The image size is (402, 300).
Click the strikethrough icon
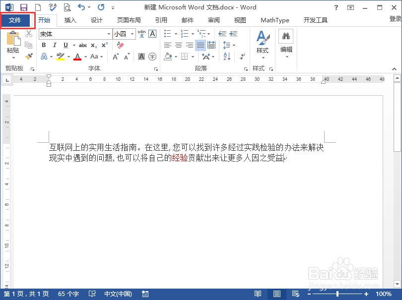click(x=83, y=45)
